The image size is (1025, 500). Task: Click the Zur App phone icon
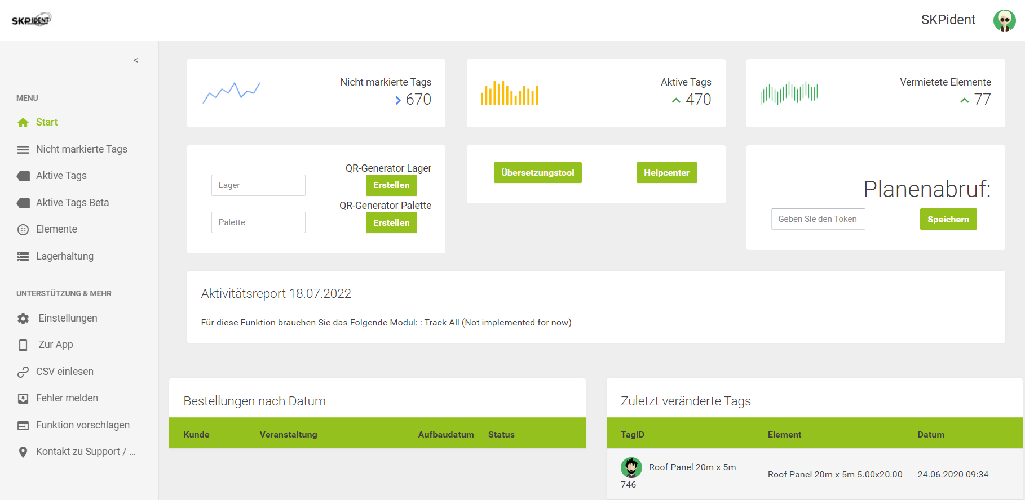pyautogui.click(x=23, y=345)
